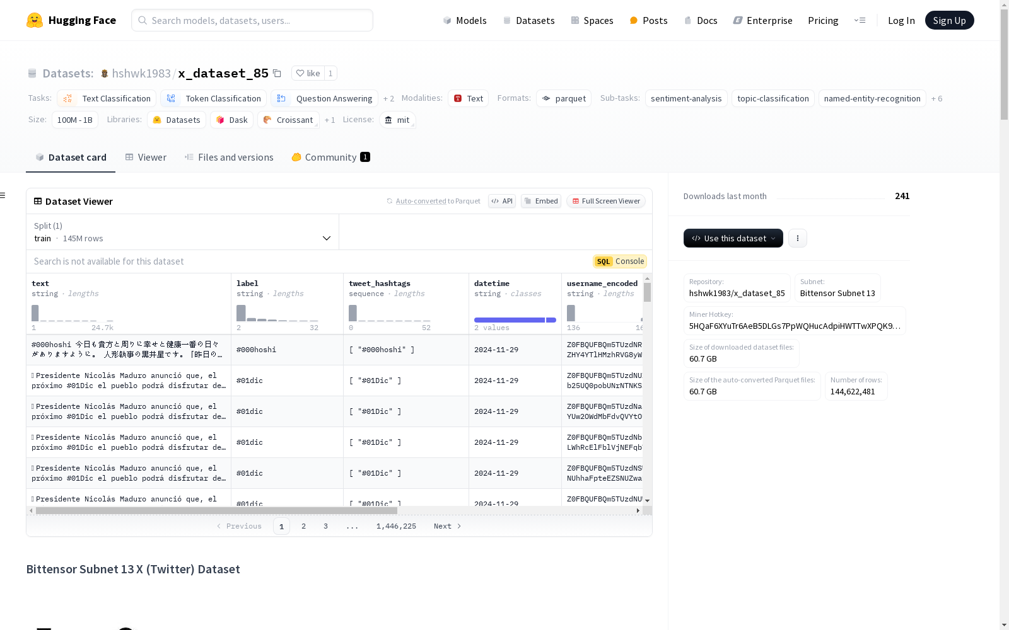1009x630 pixels.
Task: Focus the search models input field
Action: (252, 20)
